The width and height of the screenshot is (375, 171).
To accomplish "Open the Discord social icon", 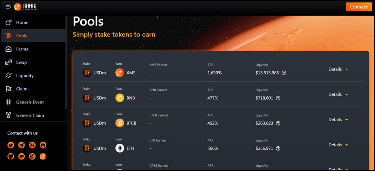I will click(43, 145).
